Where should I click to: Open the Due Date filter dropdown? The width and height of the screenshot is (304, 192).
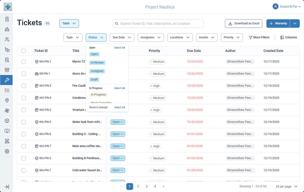point(122,37)
